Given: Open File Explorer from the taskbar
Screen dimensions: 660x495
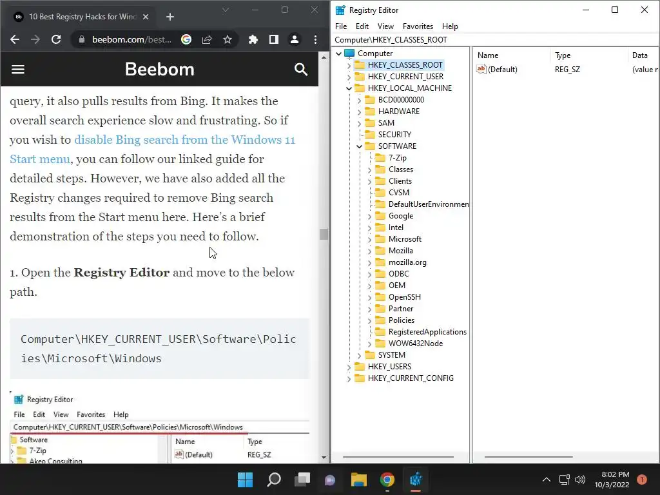Looking at the screenshot, I should (358, 480).
